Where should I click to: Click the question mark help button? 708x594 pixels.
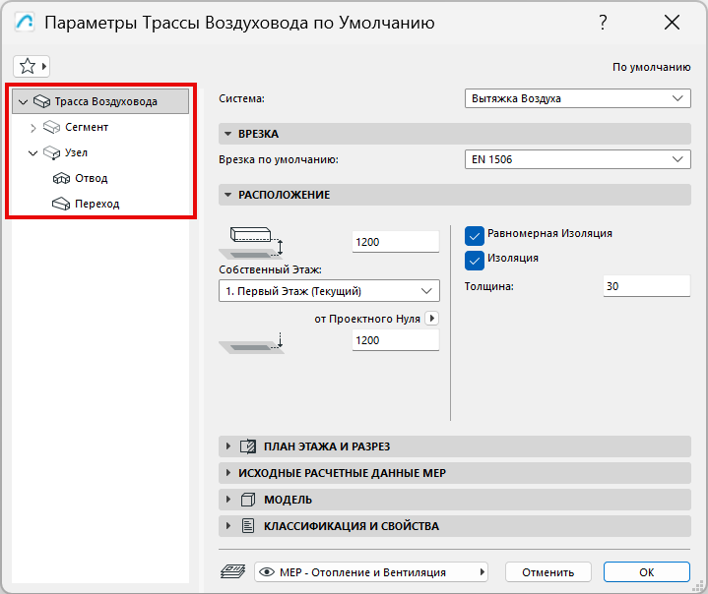604,22
